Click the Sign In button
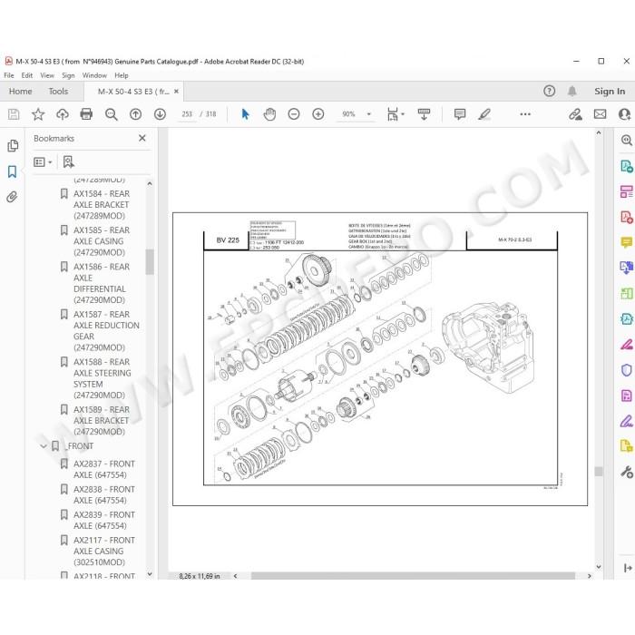This screenshot has width=635, height=635. click(x=609, y=92)
